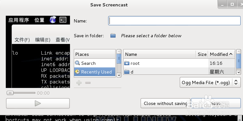Image resolution: width=243 pixels, height=121 pixels.
Task: Click the root folder icon
Action: 127,63
